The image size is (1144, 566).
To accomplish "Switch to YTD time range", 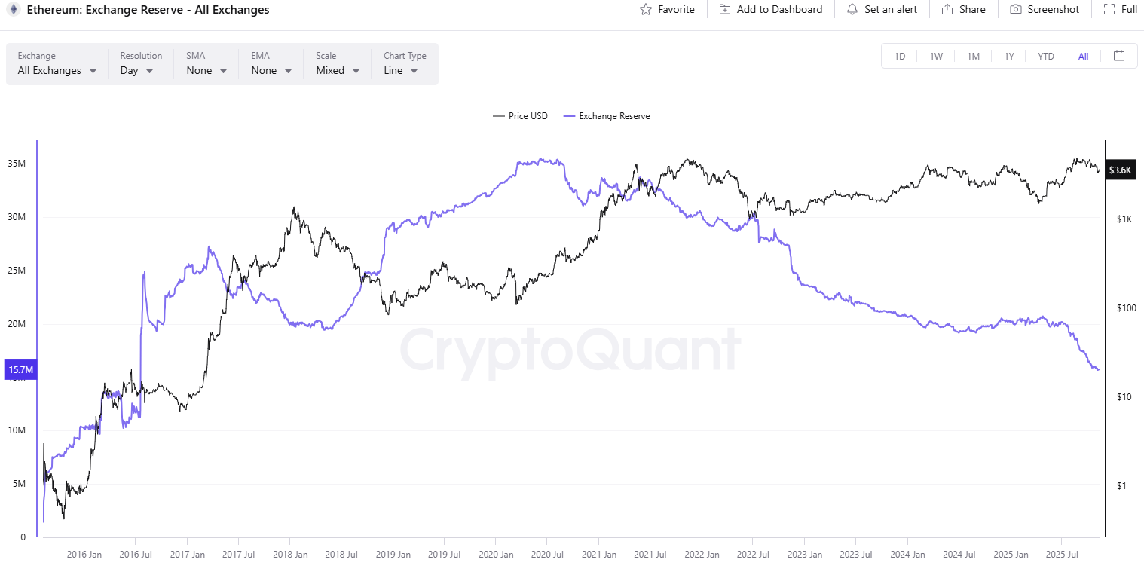I will coord(1045,56).
